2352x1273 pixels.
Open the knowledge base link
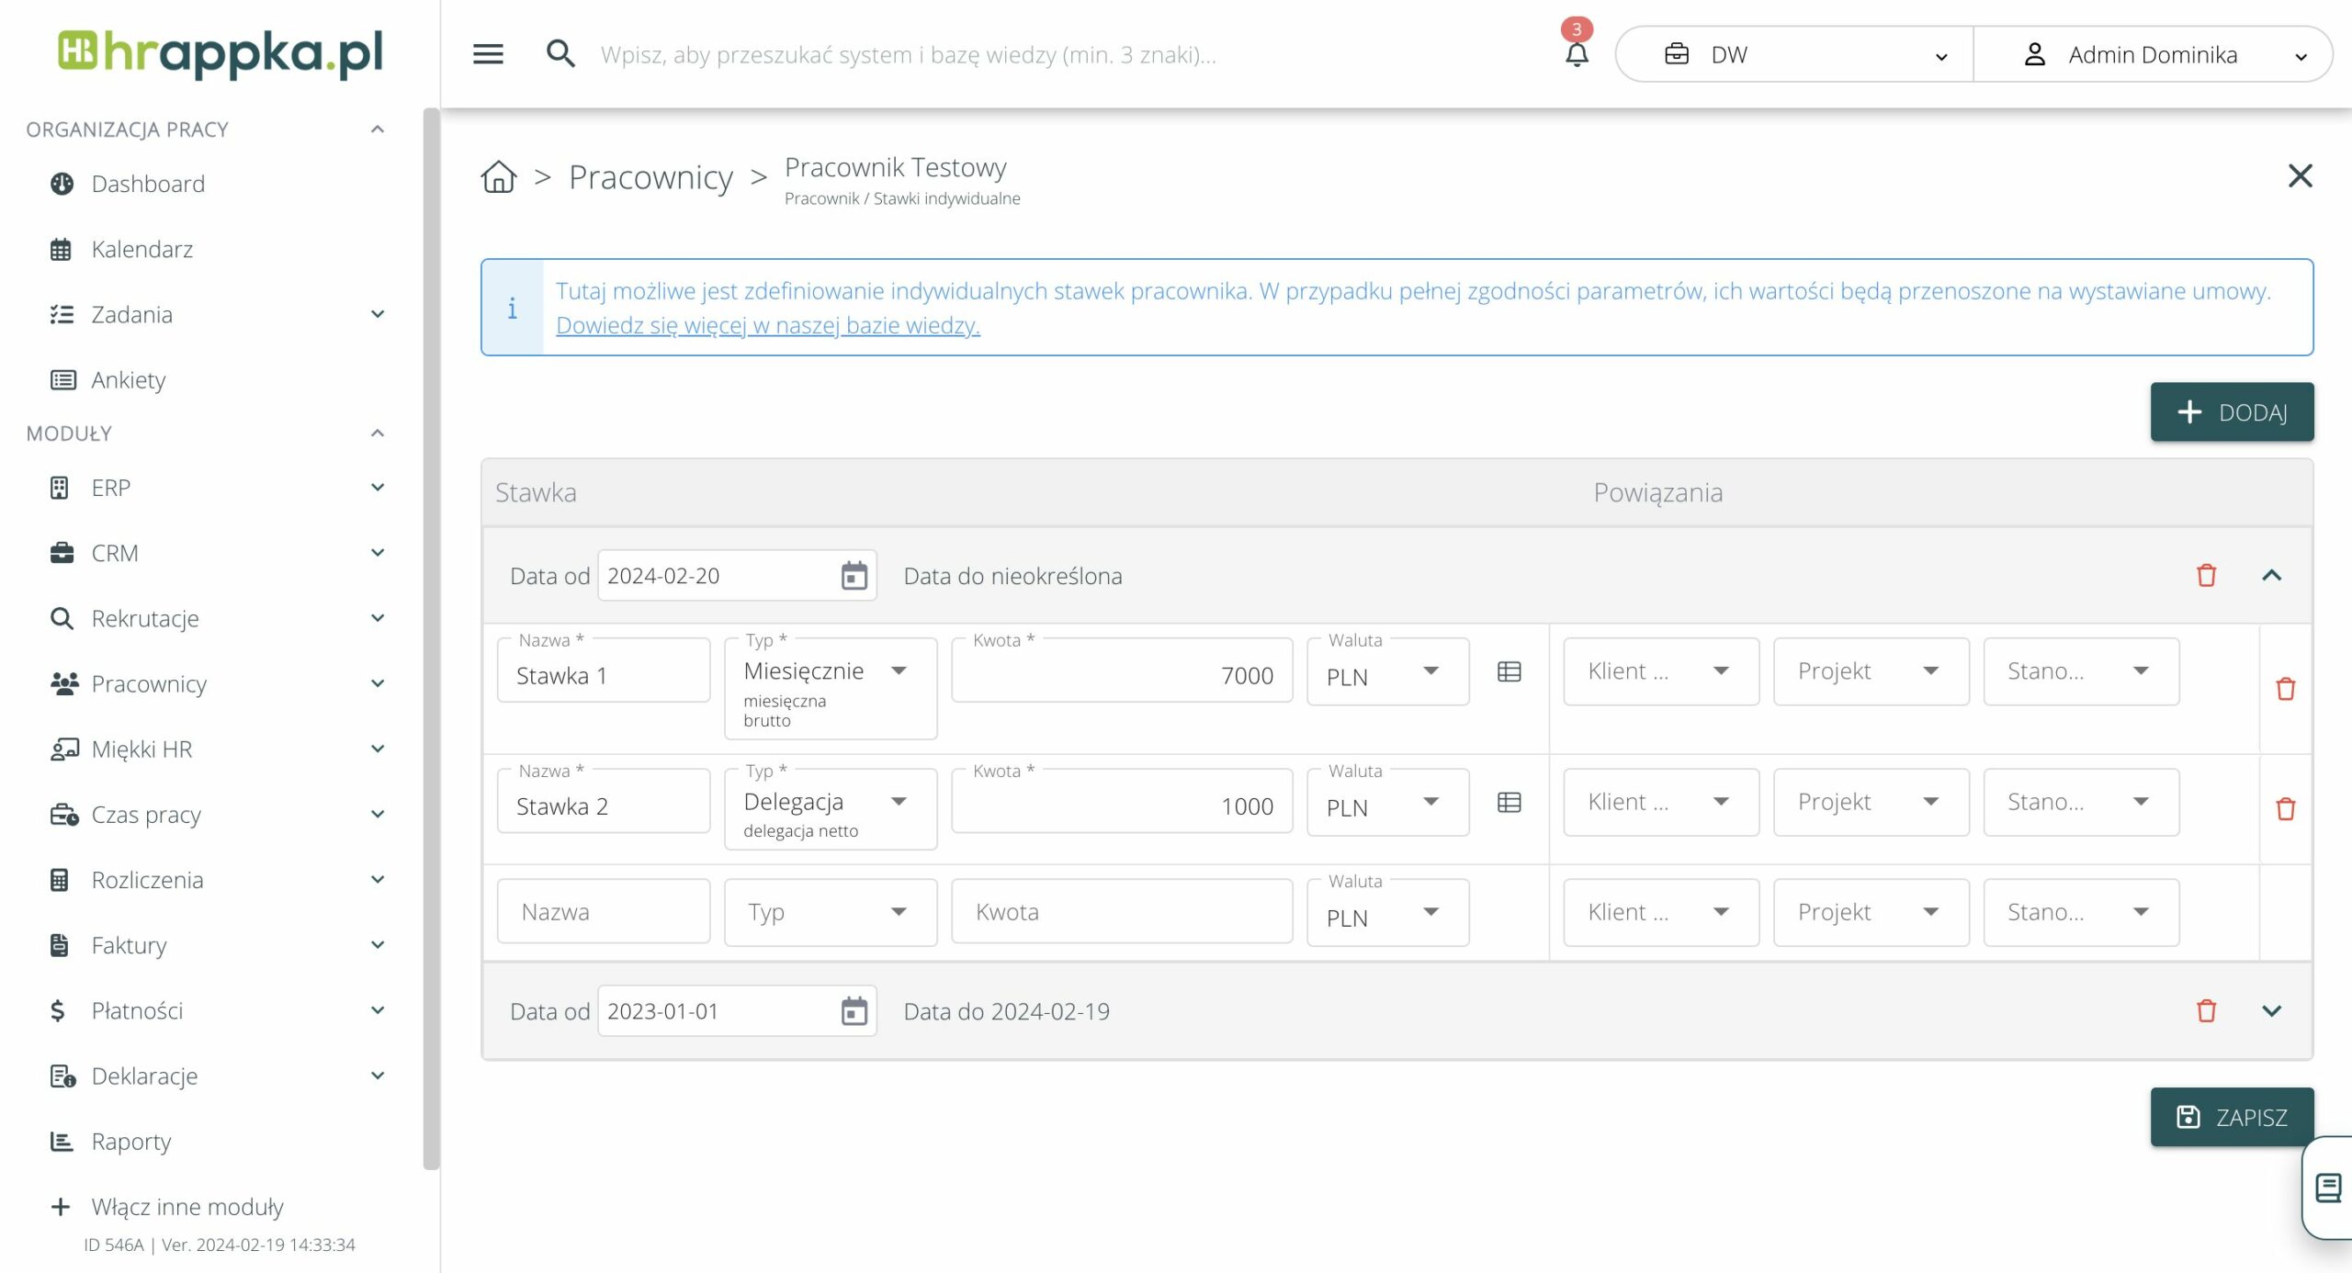tap(767, 325)
